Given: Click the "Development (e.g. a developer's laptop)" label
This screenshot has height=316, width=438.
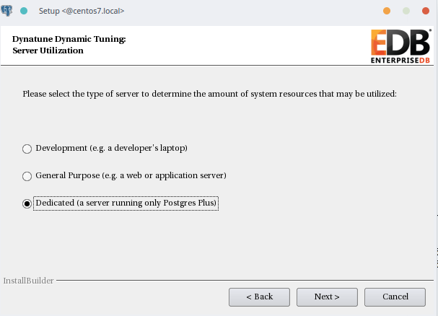Looking at the screenshot, I should tap(111, 148).
